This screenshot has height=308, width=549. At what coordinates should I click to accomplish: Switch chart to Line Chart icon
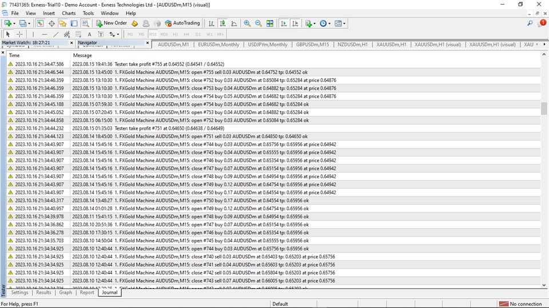coord(234,23)
